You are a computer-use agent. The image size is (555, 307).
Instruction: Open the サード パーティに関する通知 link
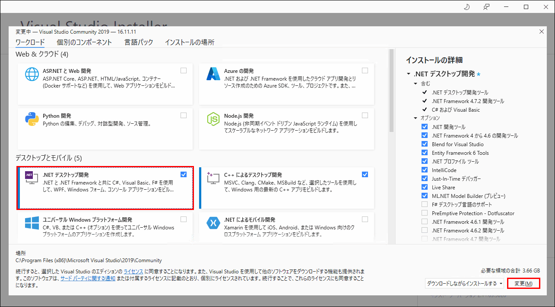[88, 279]
